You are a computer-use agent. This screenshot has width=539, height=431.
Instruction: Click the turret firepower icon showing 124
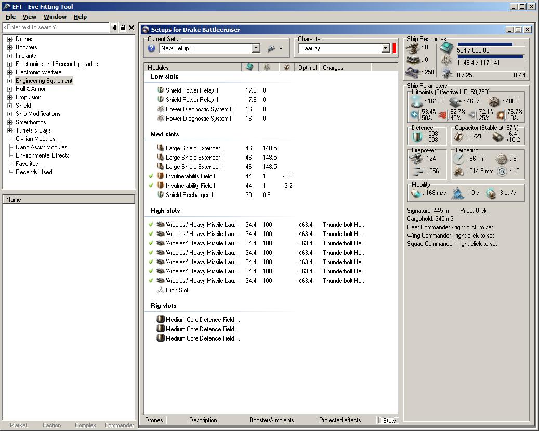click(x=416, y=159)
